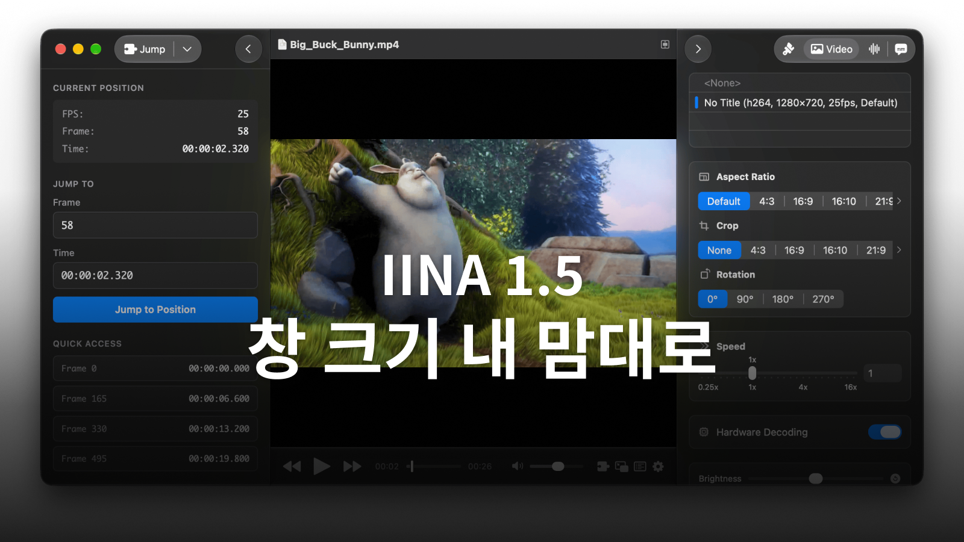
Task: Set crop to 16:9
Action: (x=794, y=250)
